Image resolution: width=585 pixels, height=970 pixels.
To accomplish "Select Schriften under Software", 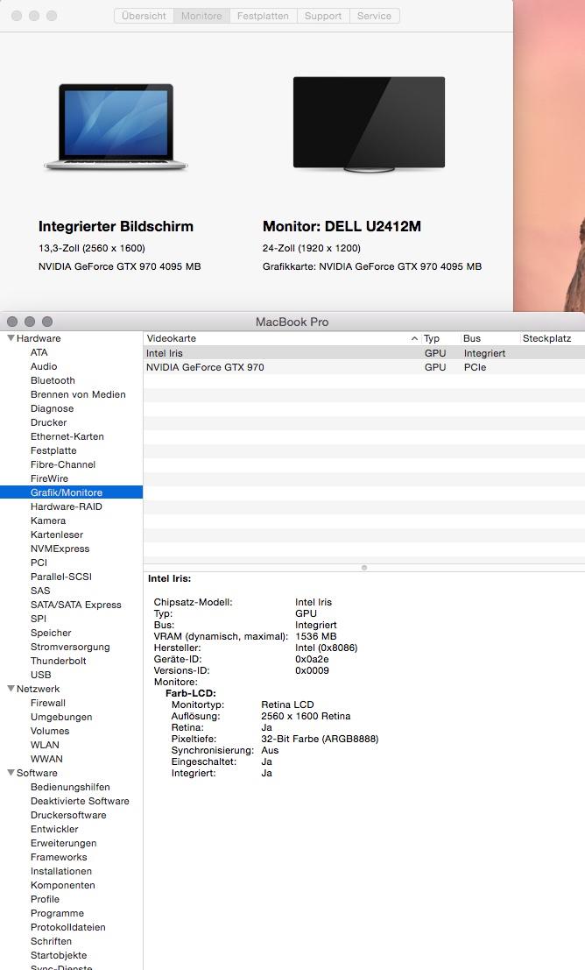I will 52,941.
